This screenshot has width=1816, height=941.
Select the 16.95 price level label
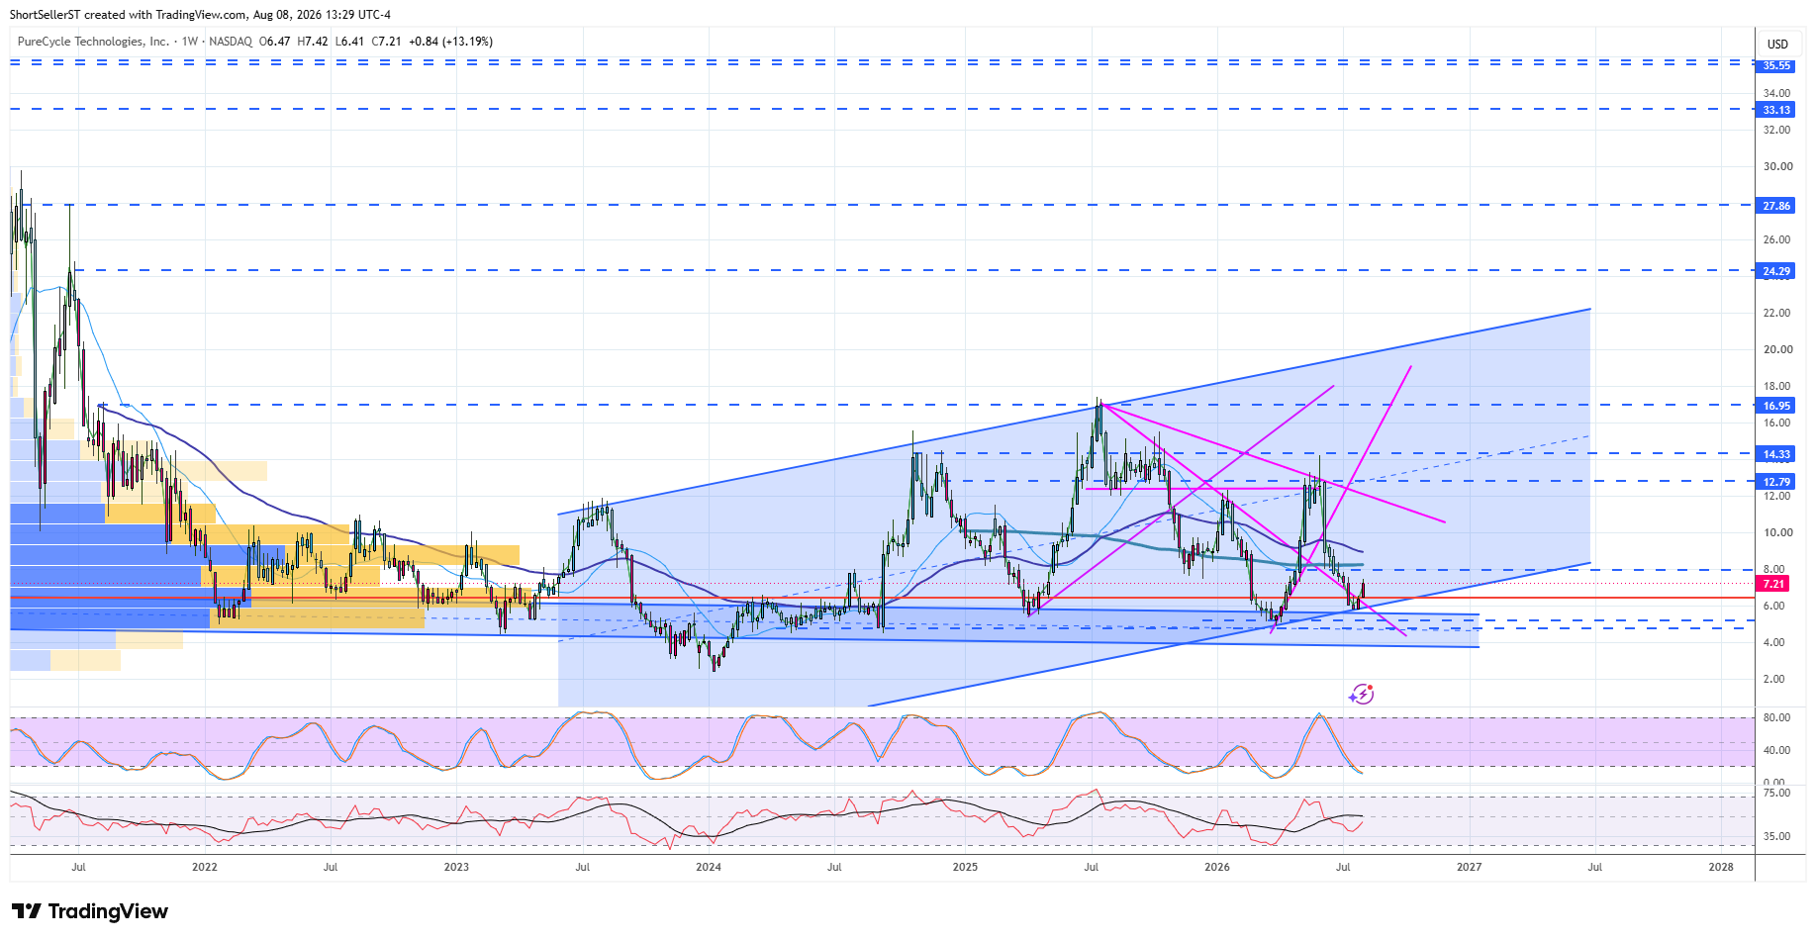tap(1776, 406)
